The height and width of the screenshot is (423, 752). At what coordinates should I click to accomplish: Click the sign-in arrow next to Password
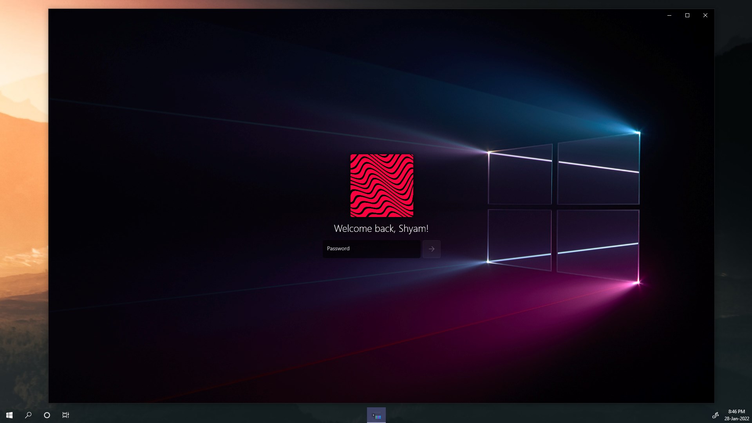click(x=431, y=249)
